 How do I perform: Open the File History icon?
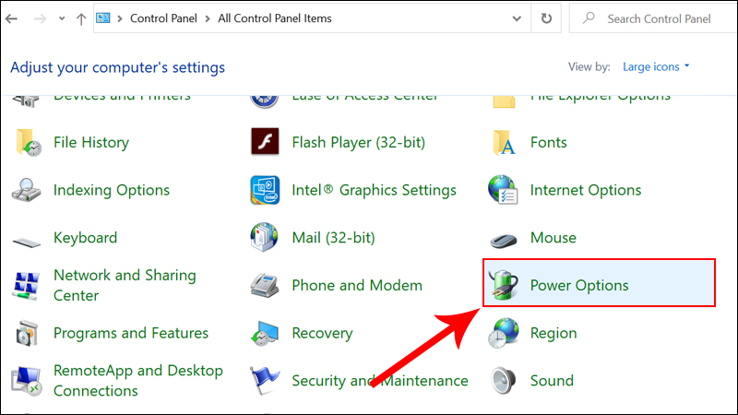click(27, 142)
